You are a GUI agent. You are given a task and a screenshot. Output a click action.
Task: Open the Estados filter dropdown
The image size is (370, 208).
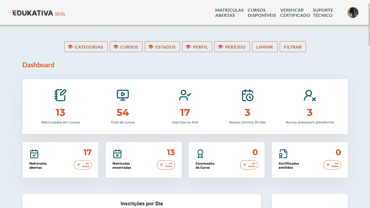(162, 47)
